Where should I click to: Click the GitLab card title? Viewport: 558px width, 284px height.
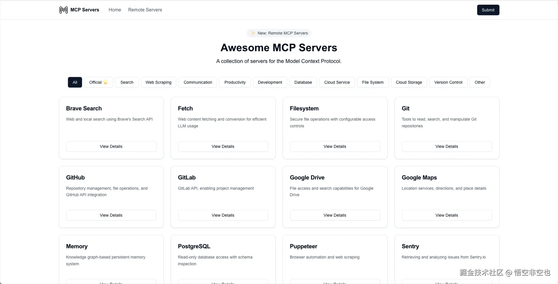[187, 177]
